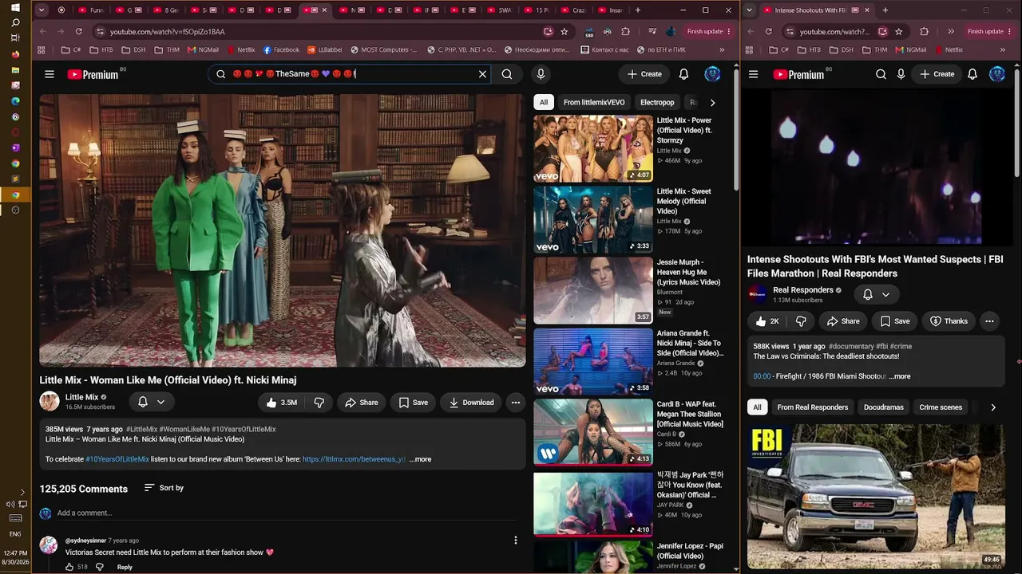Select the Electropop chip
The image size is (1022, 574).
pos(657,102)
